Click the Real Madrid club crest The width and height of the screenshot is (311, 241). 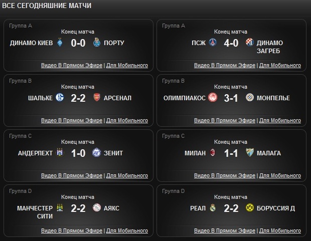214,208
